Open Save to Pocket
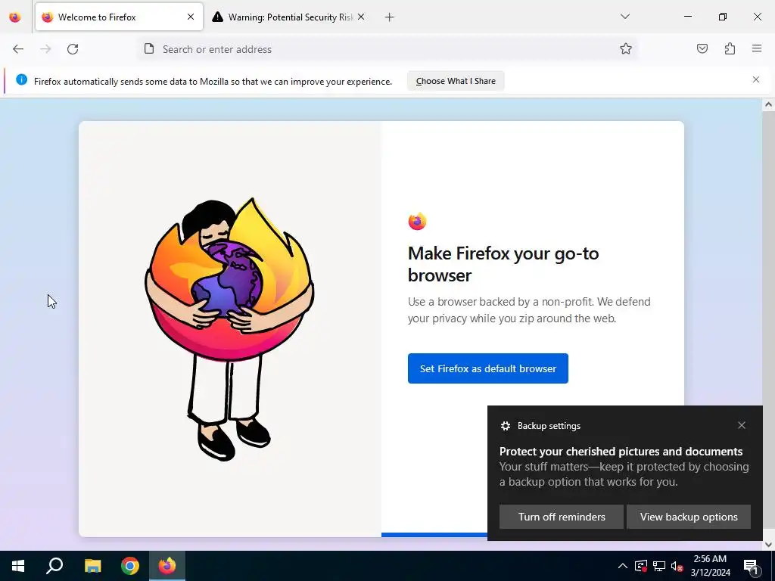 (702, 48)
